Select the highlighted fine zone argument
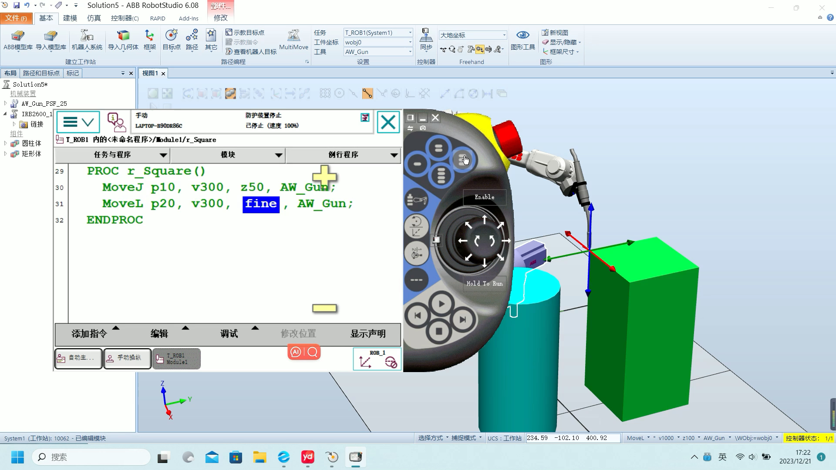 [x=261, y=204]
